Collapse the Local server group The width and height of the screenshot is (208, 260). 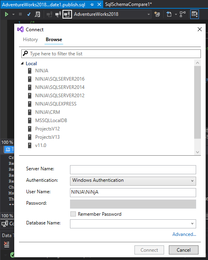tap(22, 64)
